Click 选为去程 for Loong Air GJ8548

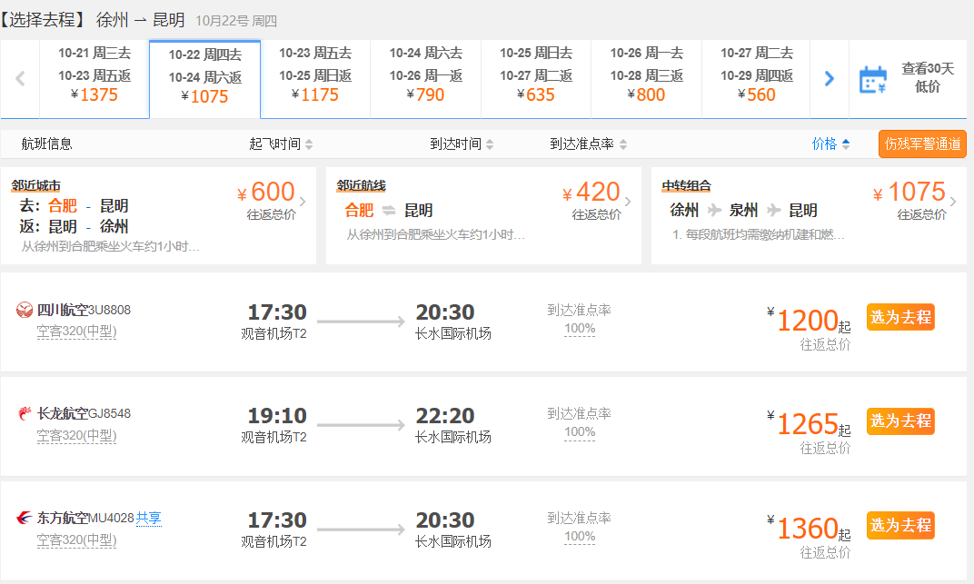pyautogui.click(x=900, y=421)
